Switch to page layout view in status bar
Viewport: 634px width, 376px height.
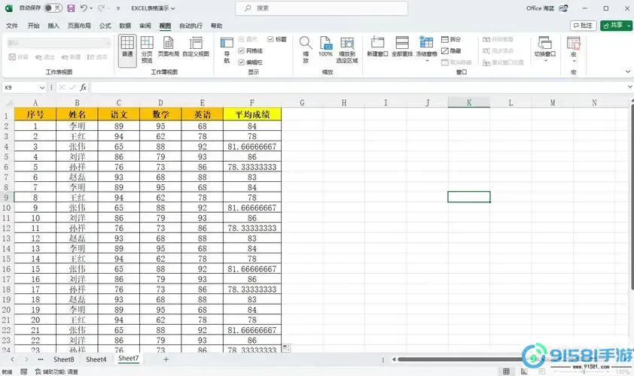524,371
